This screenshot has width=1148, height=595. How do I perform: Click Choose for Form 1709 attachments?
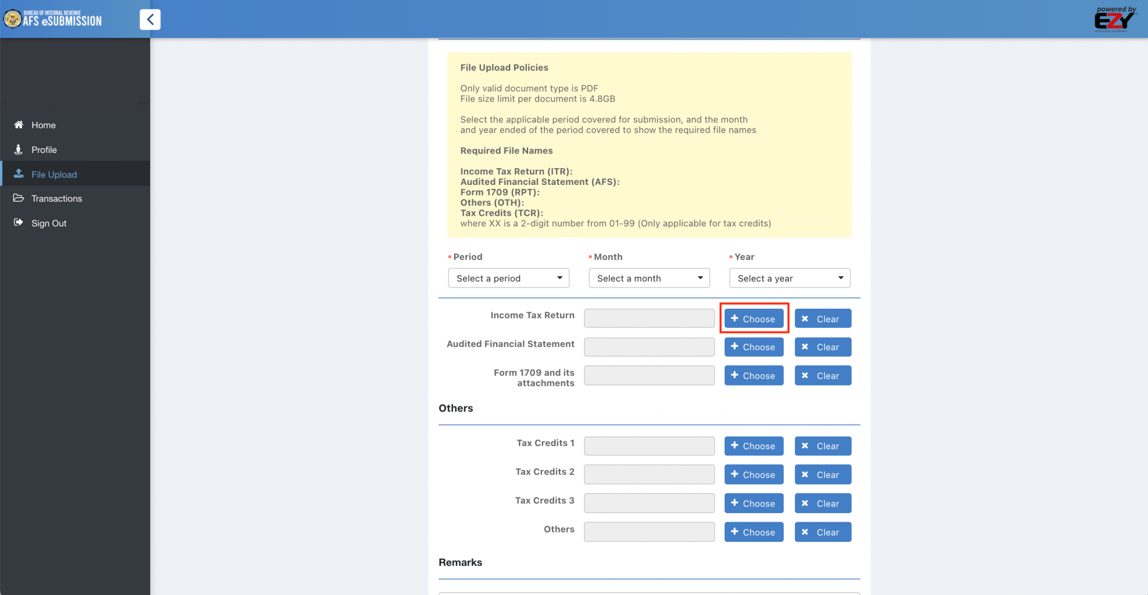pyautogui.click(x=753, y=375)
